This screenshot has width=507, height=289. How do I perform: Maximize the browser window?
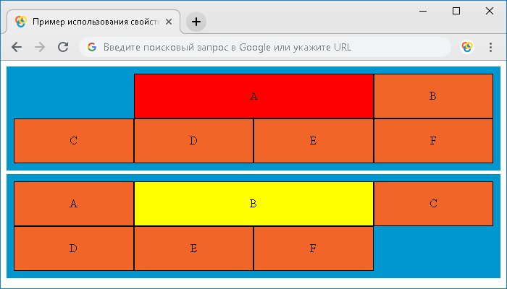click(x=456, y=11)
